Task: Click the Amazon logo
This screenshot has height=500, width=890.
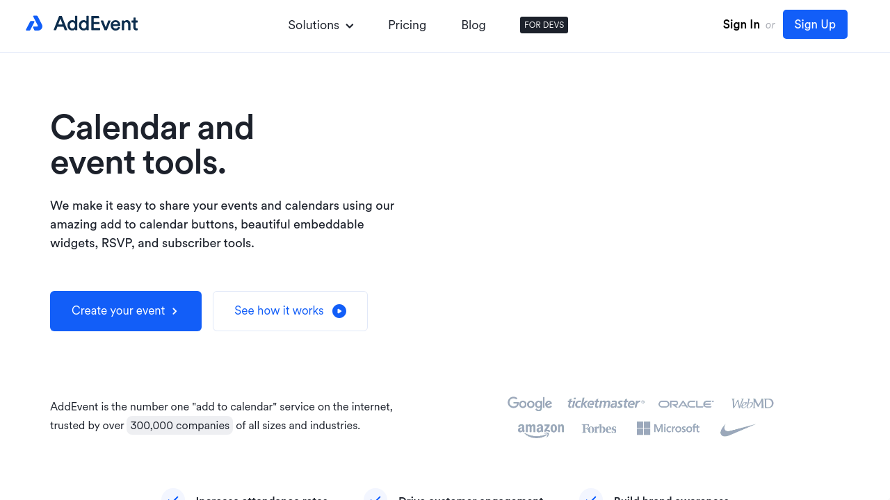Action: point(540,430)
